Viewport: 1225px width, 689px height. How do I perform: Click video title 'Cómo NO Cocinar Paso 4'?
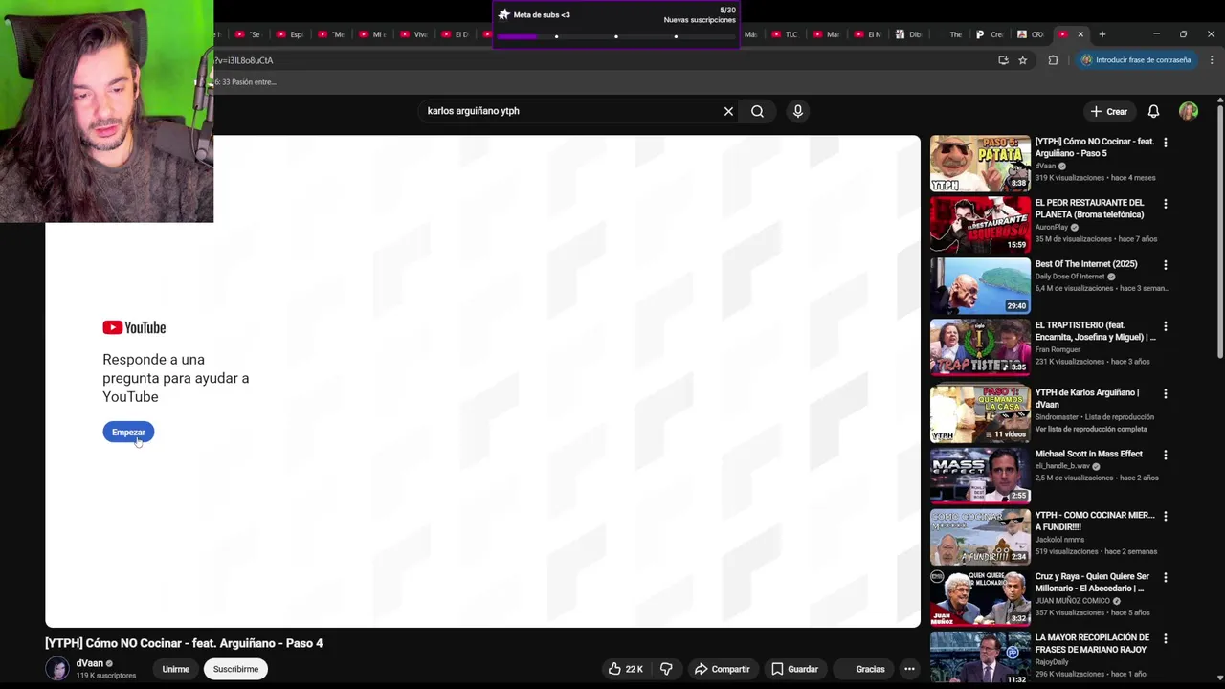(x=184, y=643)
